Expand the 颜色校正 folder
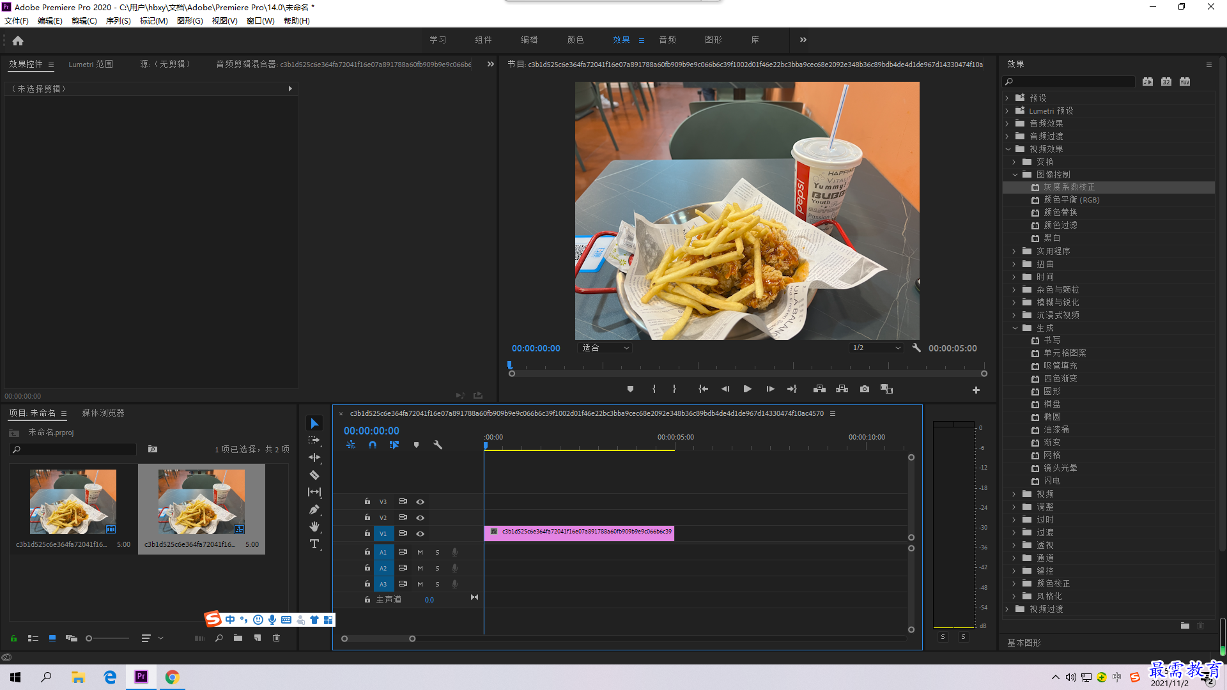Viewport: 1227px width, 690px height. 1014,583
